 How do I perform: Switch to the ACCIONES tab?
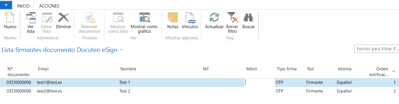point(49,6)
